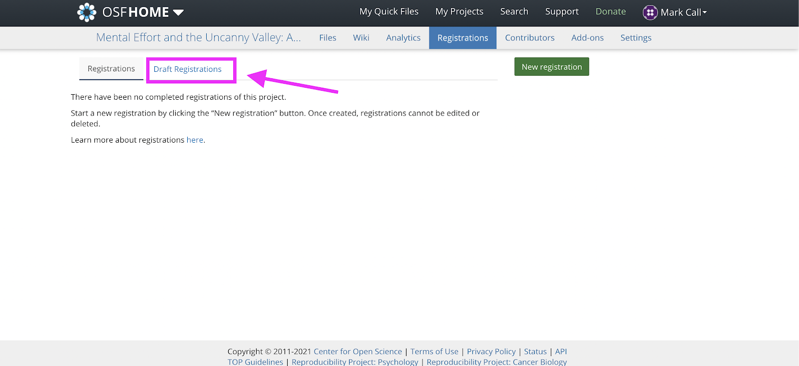Go to the Add-ons tab
799x366 pixels.
tap(588, 38)
